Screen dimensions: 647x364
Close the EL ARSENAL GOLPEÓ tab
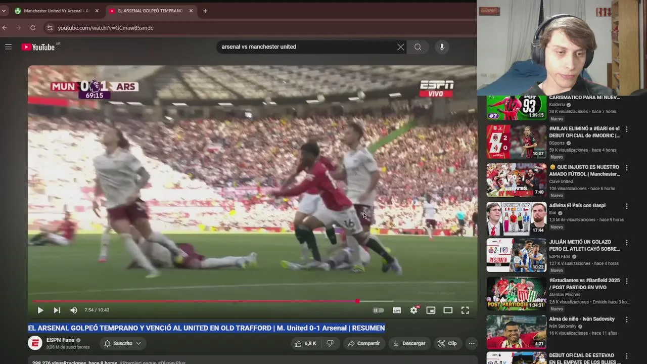(191, 11)
